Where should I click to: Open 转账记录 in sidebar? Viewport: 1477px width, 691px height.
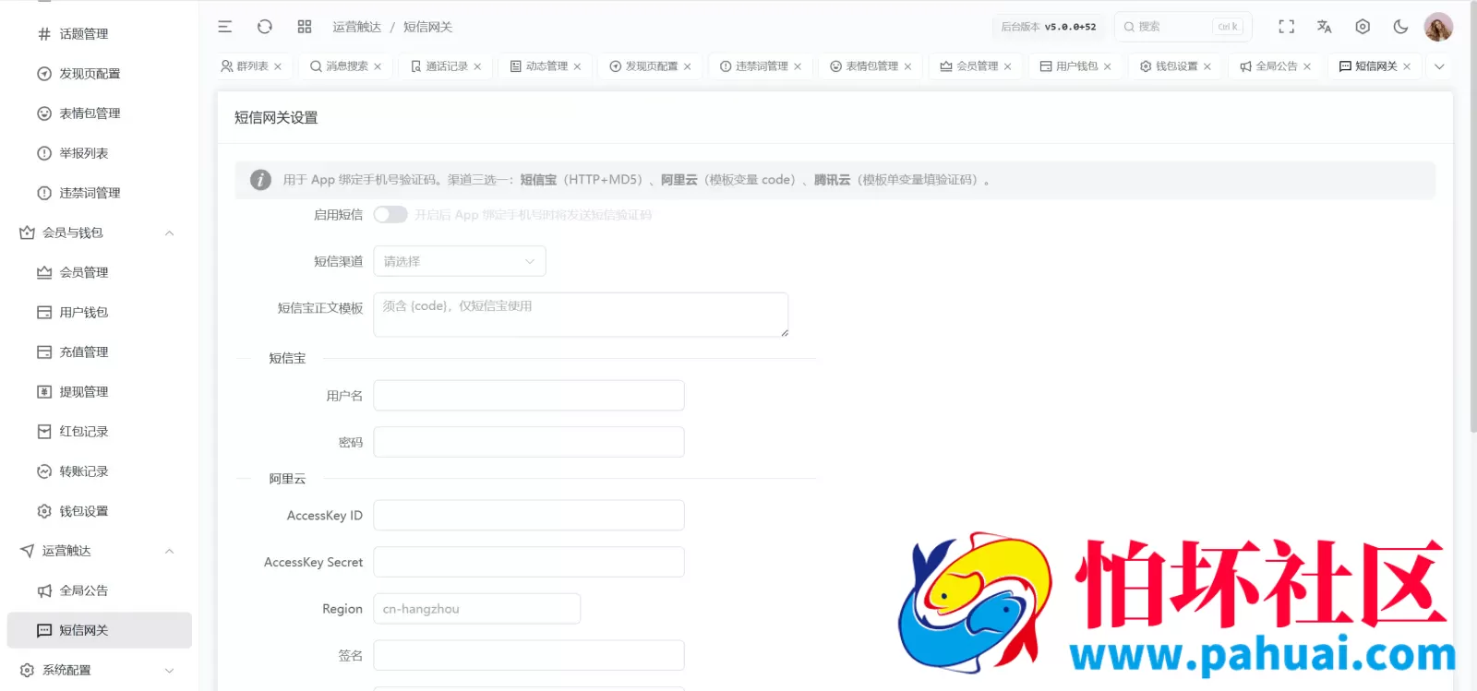(x=100, y=471)
